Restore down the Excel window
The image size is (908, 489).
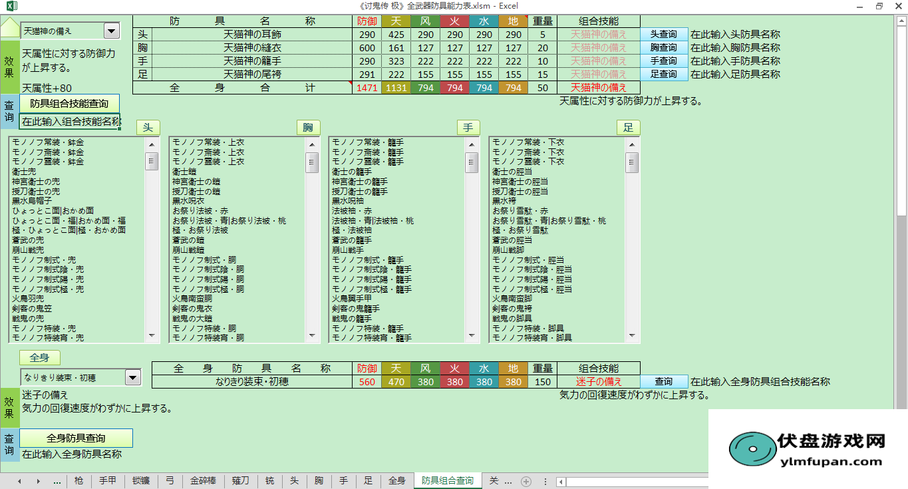[x=879, y=6]
